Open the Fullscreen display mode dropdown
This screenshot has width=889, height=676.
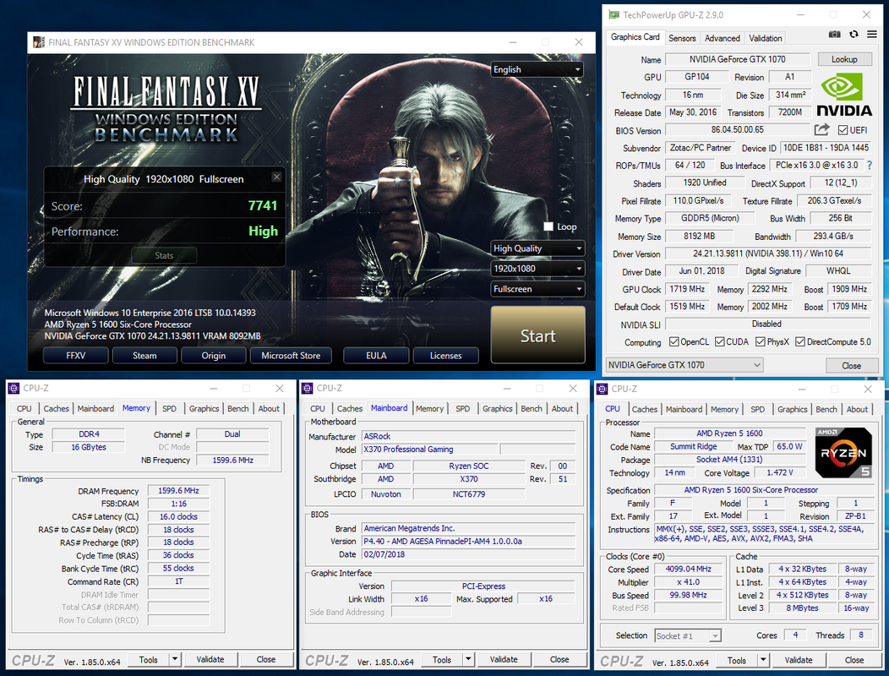[x=537, y=289]
